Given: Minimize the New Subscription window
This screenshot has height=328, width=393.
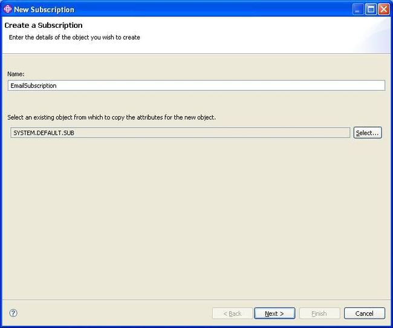Looking at the screenshot, I should (x=358, y=10).
